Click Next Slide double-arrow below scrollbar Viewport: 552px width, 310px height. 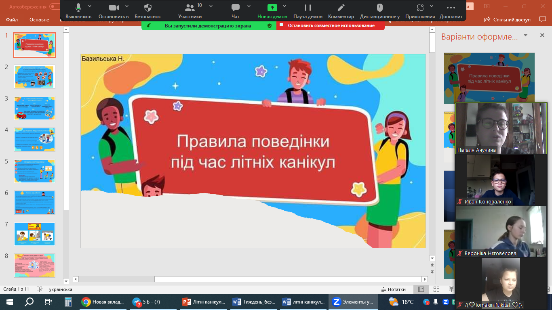pyautogui.click(x=432, y=272)
